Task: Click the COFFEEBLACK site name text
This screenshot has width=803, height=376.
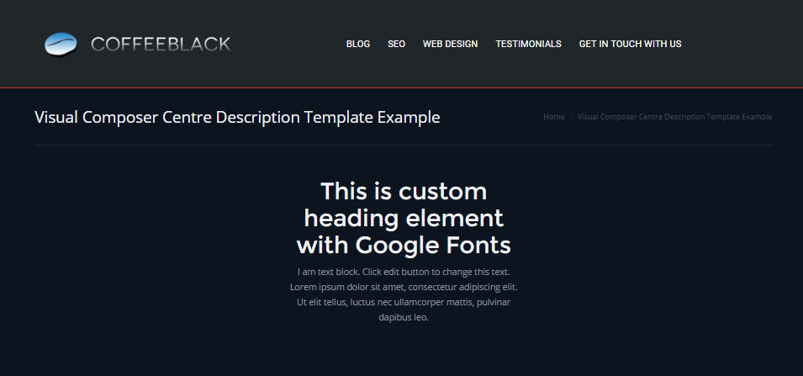Action: click(x=160, y=44)
